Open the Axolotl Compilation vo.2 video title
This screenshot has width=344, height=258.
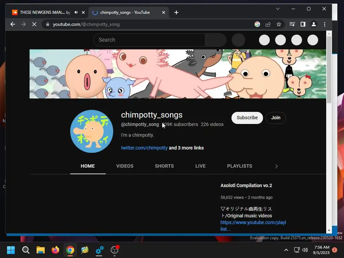click(246, 185)
